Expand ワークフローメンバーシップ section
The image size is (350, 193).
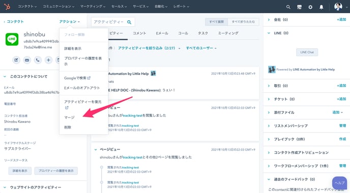269,166
